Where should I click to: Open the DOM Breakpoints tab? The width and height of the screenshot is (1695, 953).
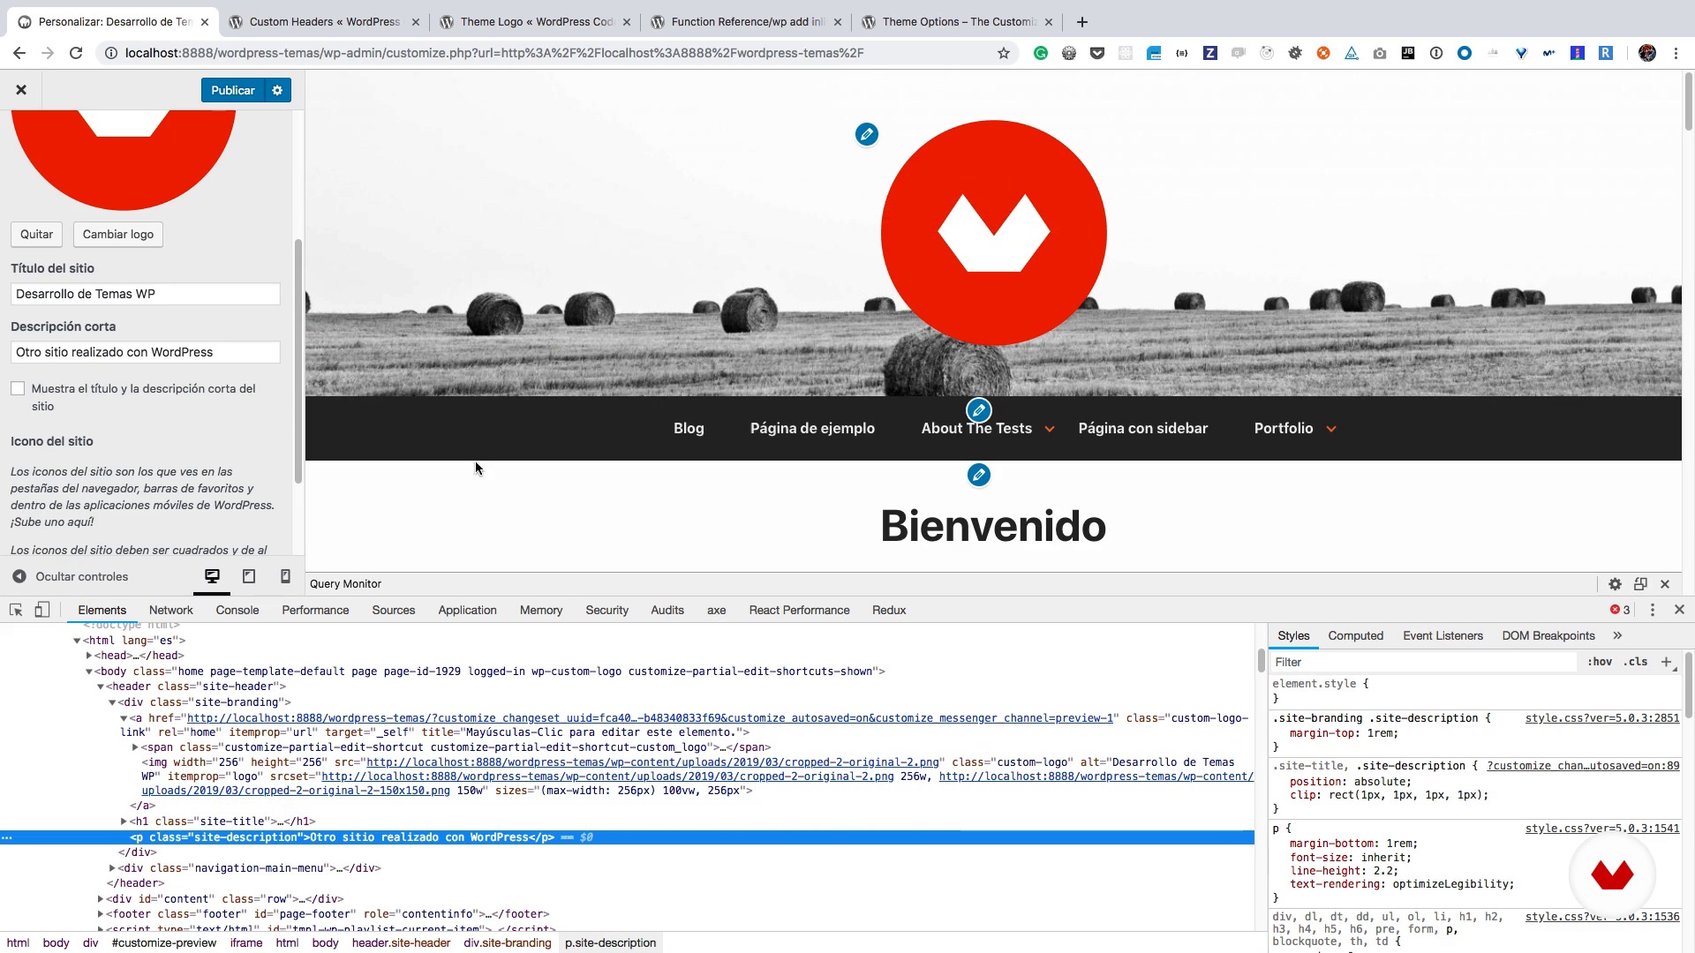pyautogui.click(x=1548, y=635)
